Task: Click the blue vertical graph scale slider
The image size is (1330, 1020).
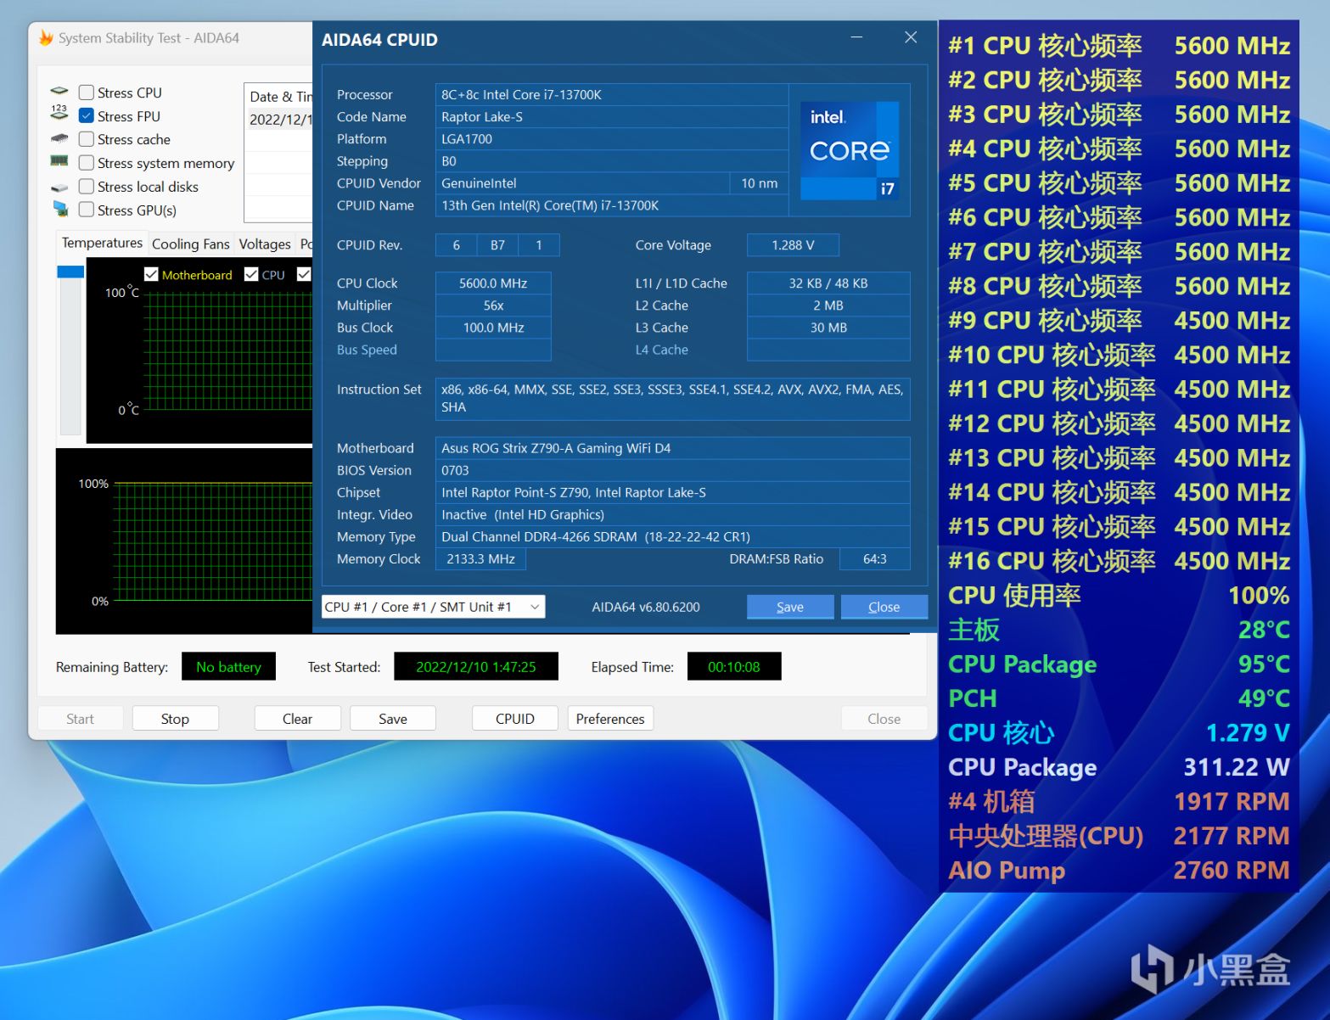Action: point(70,272)
